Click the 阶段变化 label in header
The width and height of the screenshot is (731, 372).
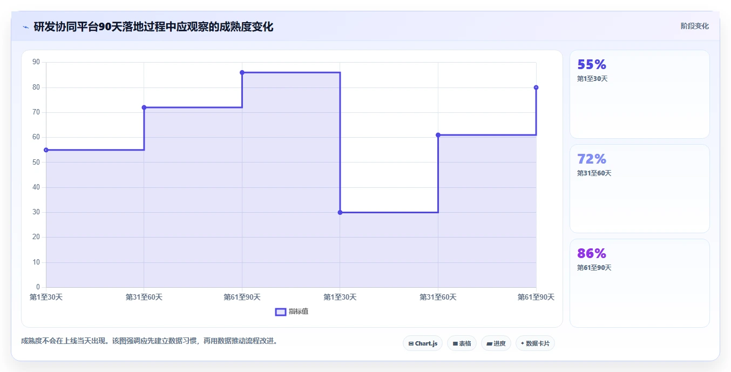pos(694,26)
